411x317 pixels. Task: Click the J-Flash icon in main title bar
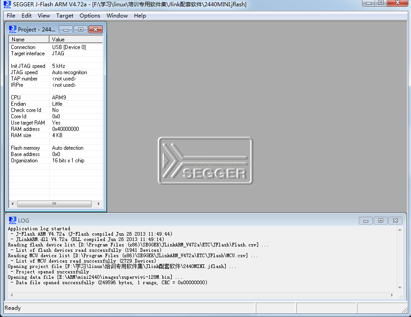(7, 4)
